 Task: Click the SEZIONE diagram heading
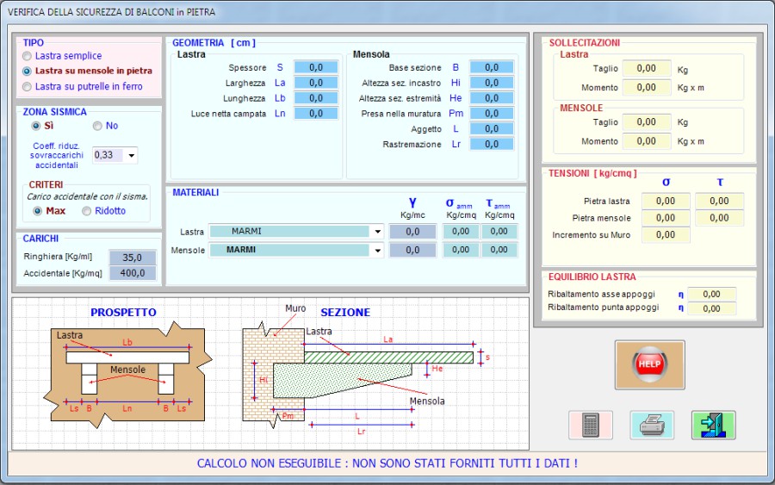click(x=345, y=313)
